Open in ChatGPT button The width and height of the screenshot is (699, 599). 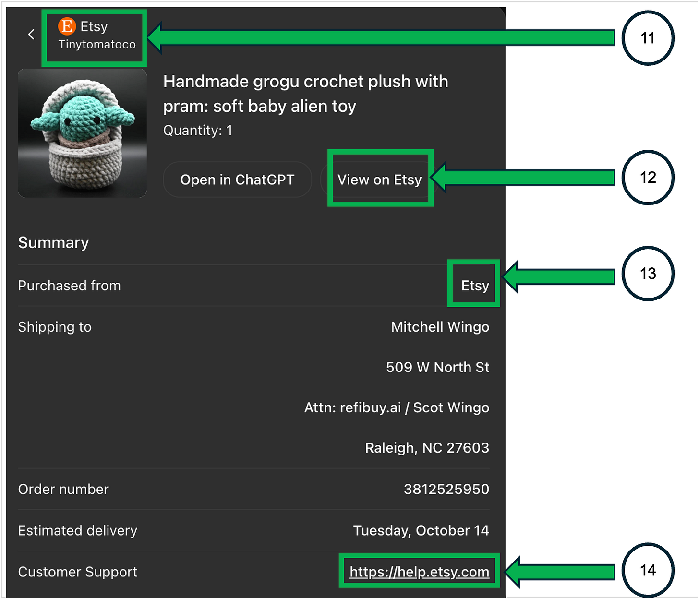[237, 180]
